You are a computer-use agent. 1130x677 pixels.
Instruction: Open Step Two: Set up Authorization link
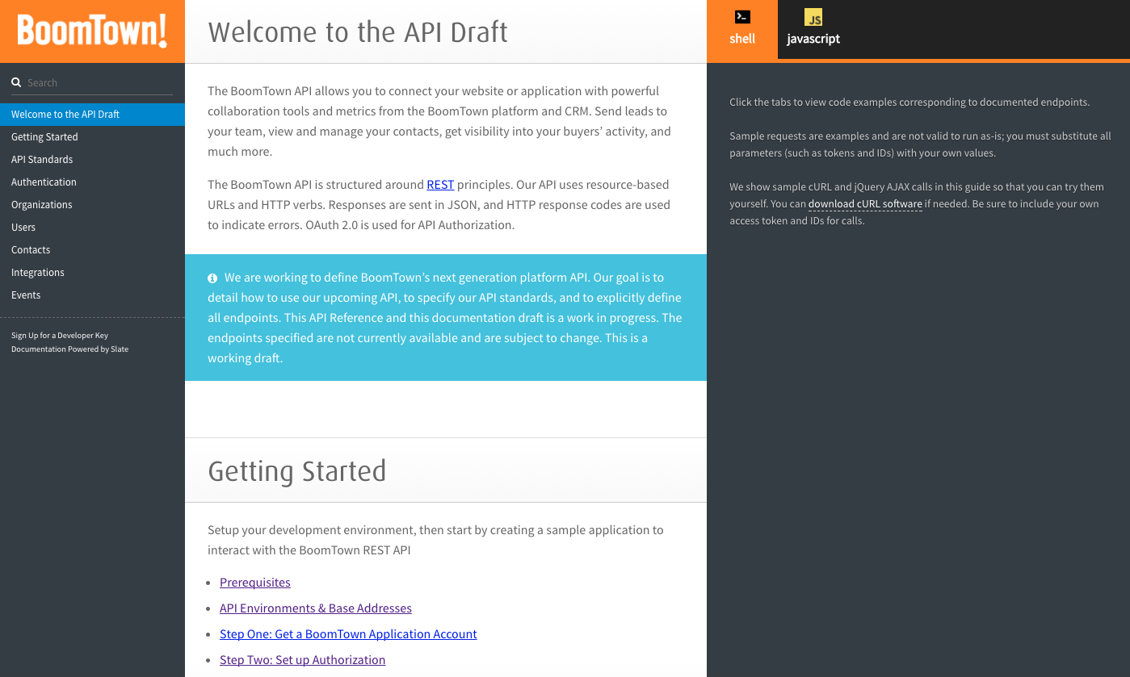[302, 660]
